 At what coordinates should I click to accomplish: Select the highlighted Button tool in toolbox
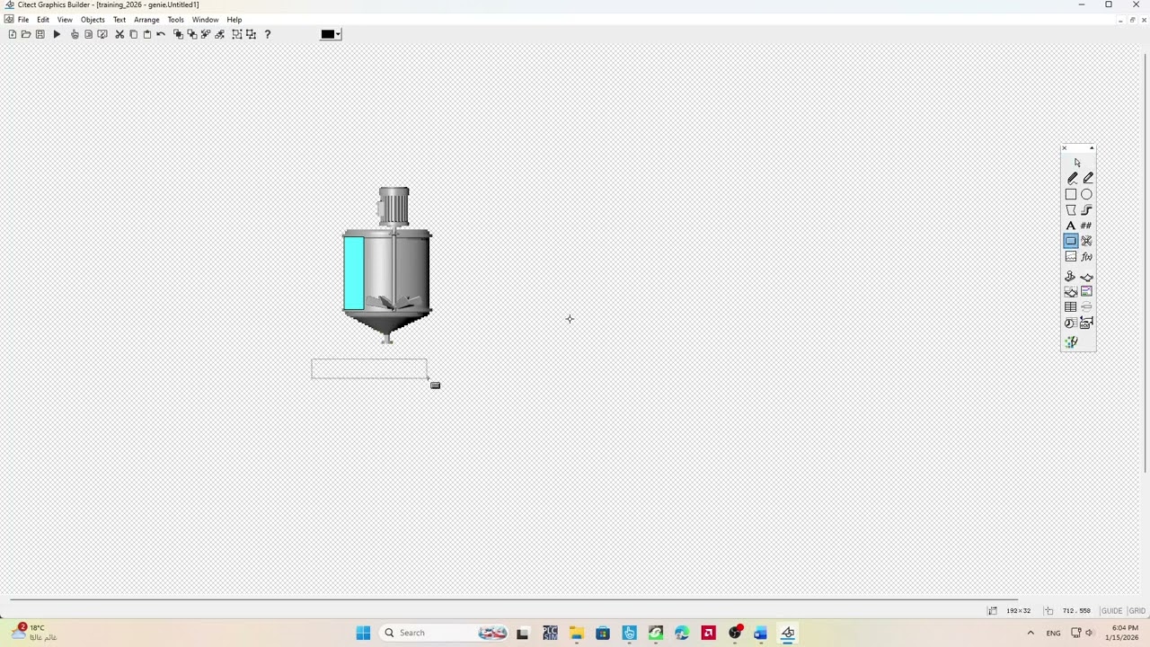click(1071, 241)
